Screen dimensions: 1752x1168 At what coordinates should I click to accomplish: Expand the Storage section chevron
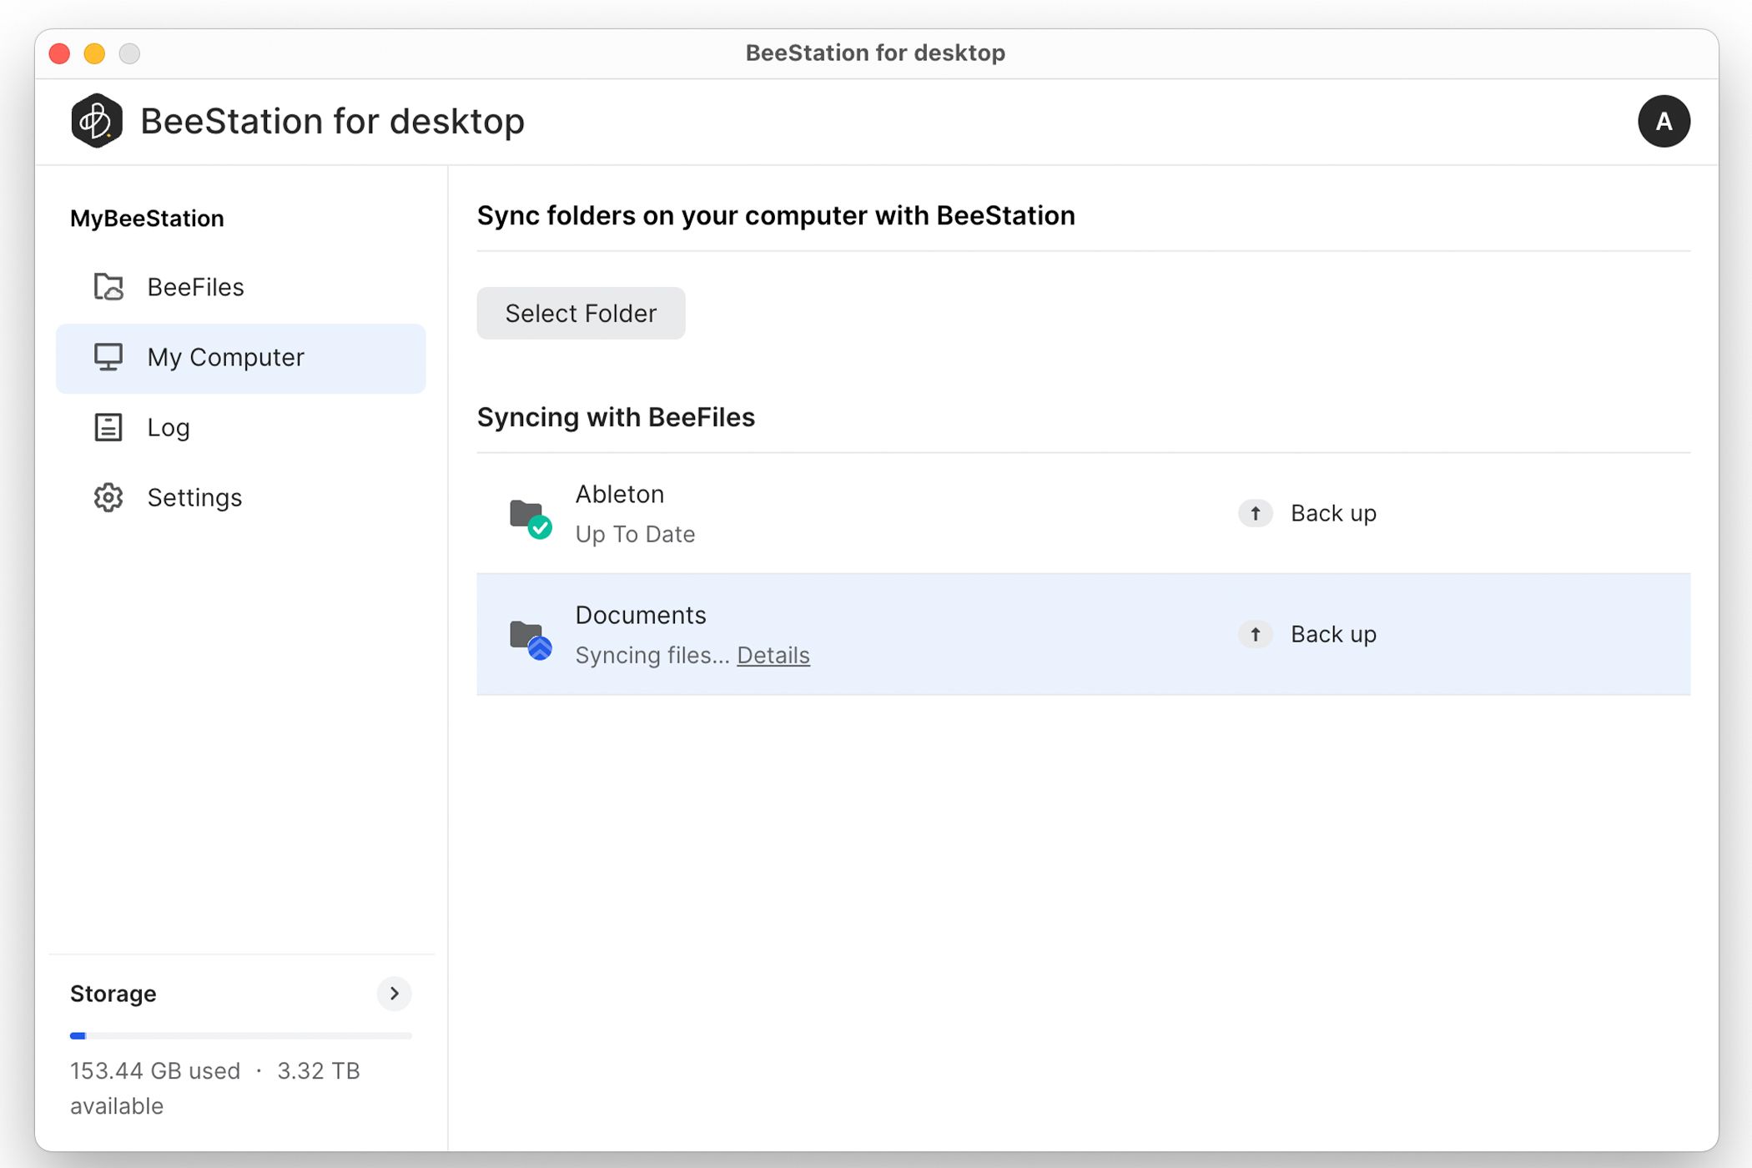394,994
